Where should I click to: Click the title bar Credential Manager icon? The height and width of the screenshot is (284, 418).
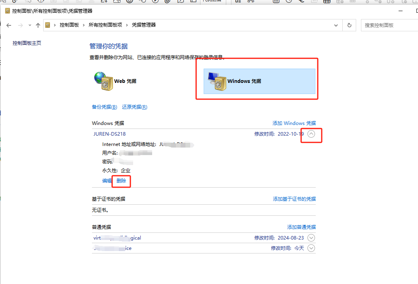8,11
